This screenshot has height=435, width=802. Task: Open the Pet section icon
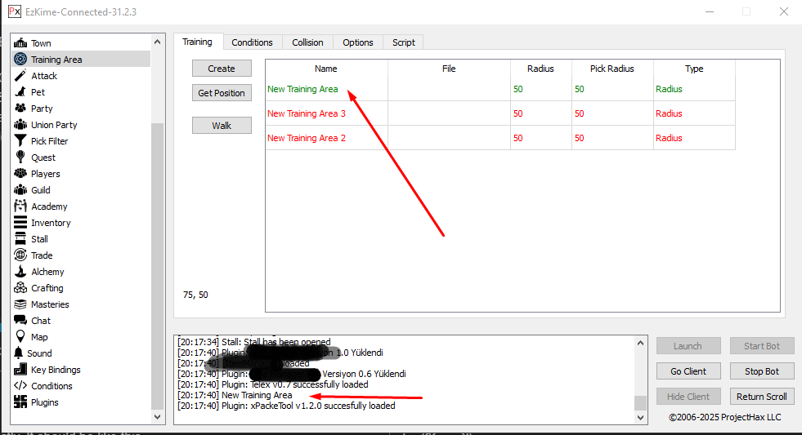20,92
